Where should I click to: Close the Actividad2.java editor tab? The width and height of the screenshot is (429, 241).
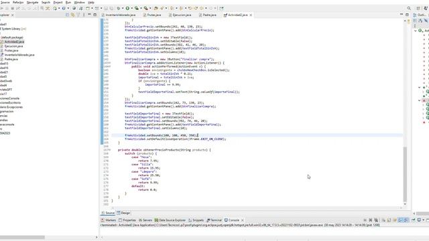pyautogui.click(x=251, y=15)
